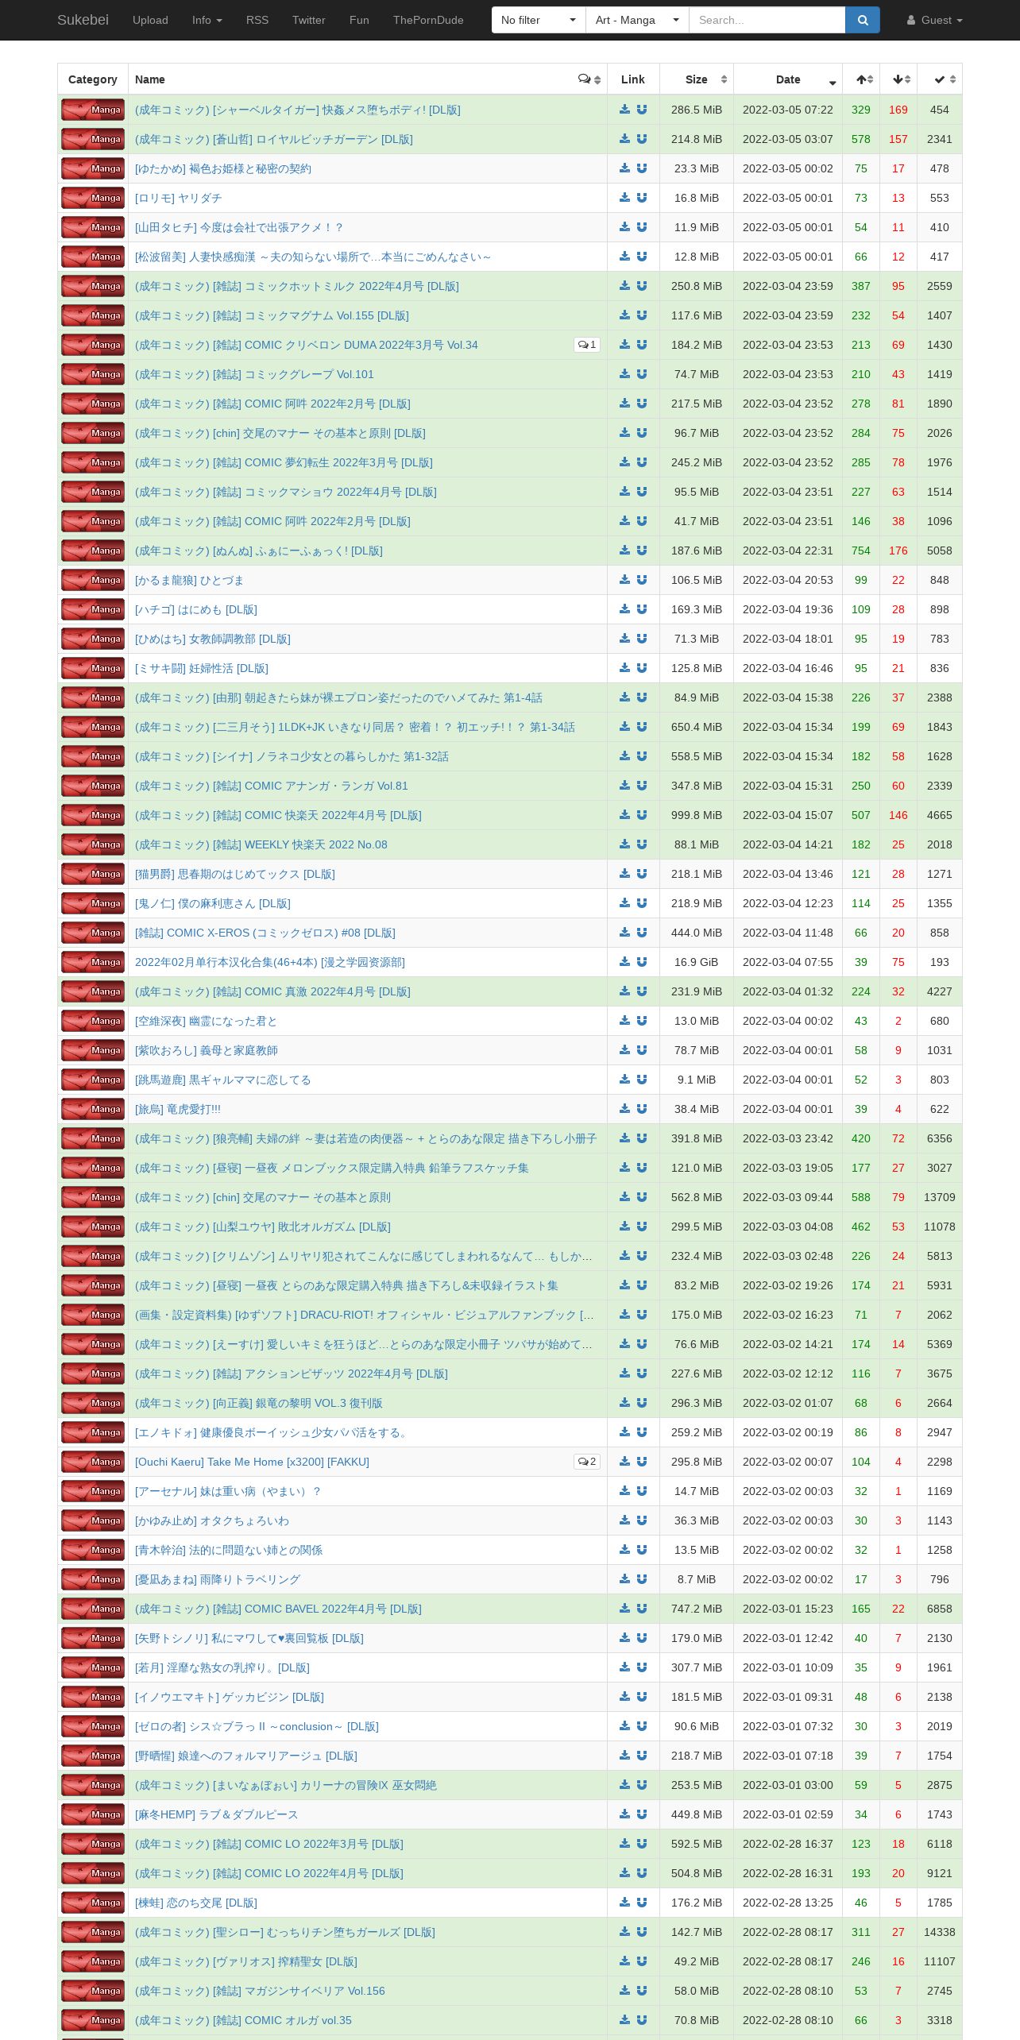This screenshot has height=2040, width=1020.
Task: Click the size cell '999.8 MiB'
Action: coord(697,815)
